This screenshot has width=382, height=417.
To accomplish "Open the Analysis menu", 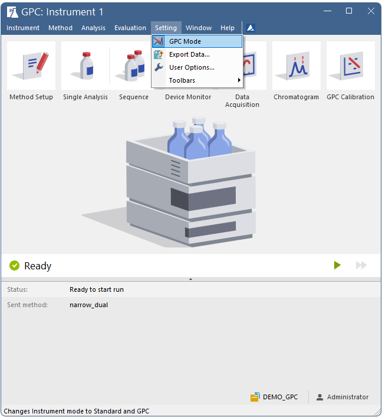I will 93,28.
